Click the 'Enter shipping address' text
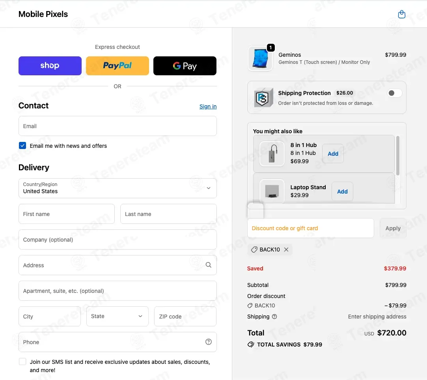Viewport: 427px width, 380px height. [x=377, y=317]
